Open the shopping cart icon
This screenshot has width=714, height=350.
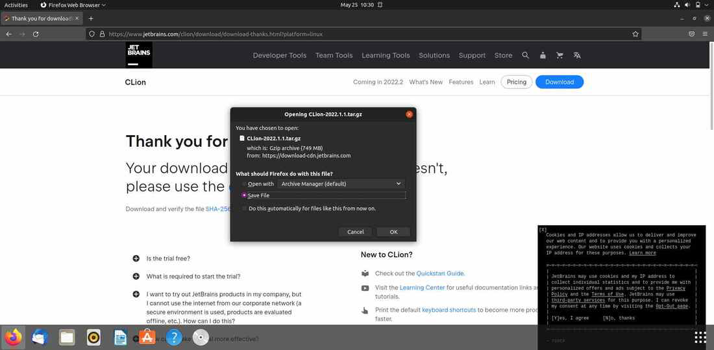(560, 55)
